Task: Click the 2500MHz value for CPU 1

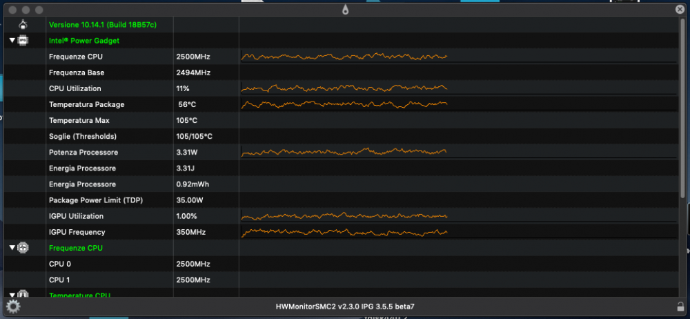Action: click(x=193, y=280)
